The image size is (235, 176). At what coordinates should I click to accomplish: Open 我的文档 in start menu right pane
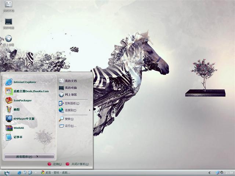68,81
